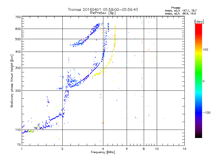Click the y-axis tick label '300'
Viewport: 217px width, 162px height.
(x=18, y=68)
